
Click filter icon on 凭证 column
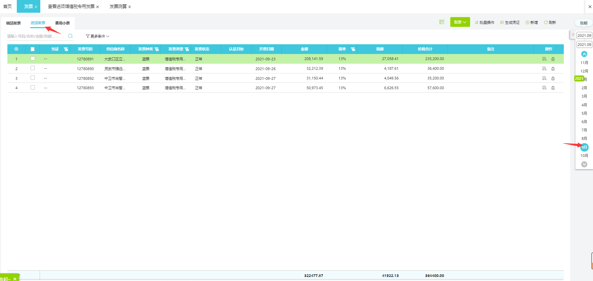66,49
